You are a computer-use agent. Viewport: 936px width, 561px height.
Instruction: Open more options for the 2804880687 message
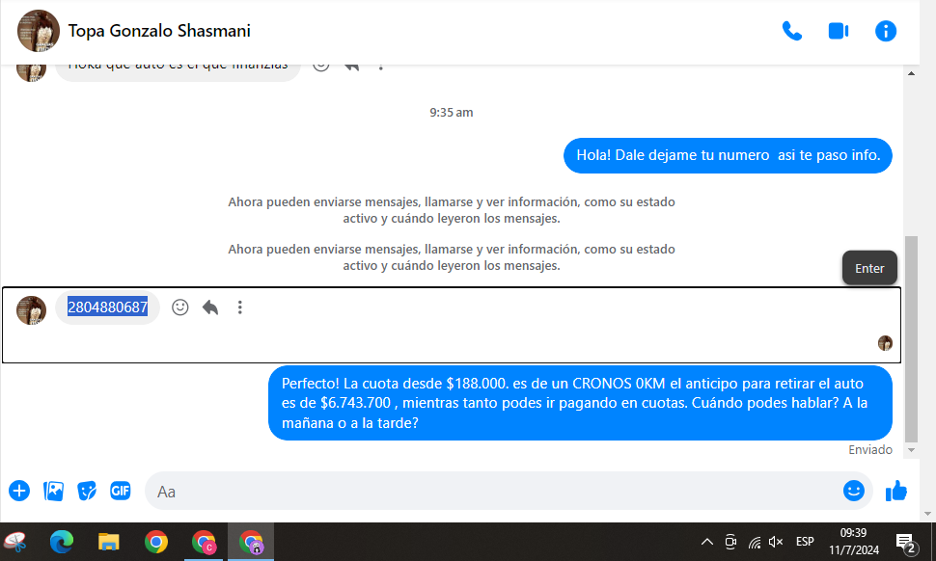[x=240, y=307]
